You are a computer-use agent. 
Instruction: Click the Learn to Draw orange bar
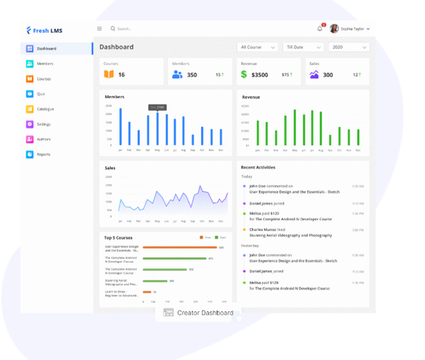pyautogui.click(x=147, y=292)
